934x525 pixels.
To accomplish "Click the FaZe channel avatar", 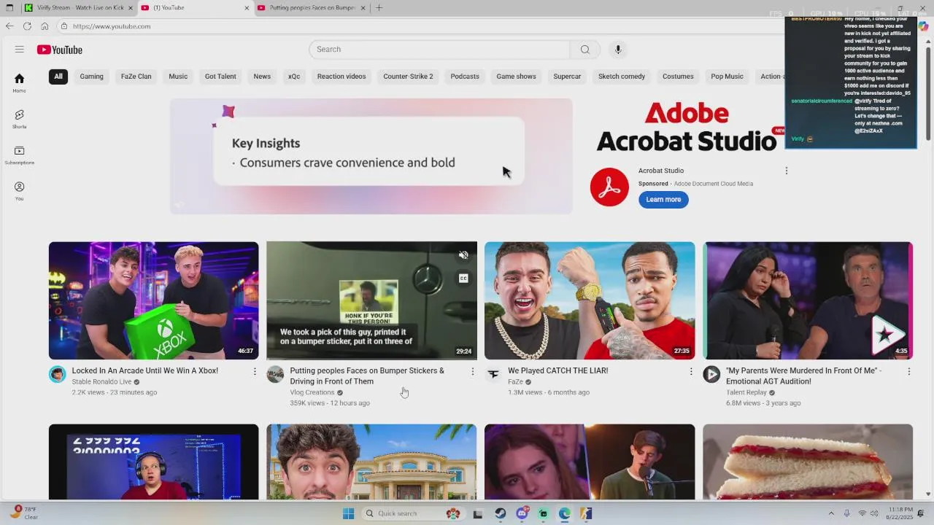I will coord(493,375).
